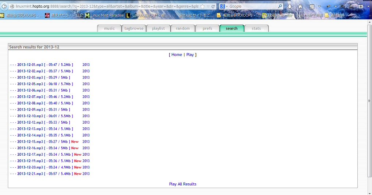This screenshot has width=372, height=195.
Task: Open 2013-12-16.mp3 file link
Action: coord(30,148)
